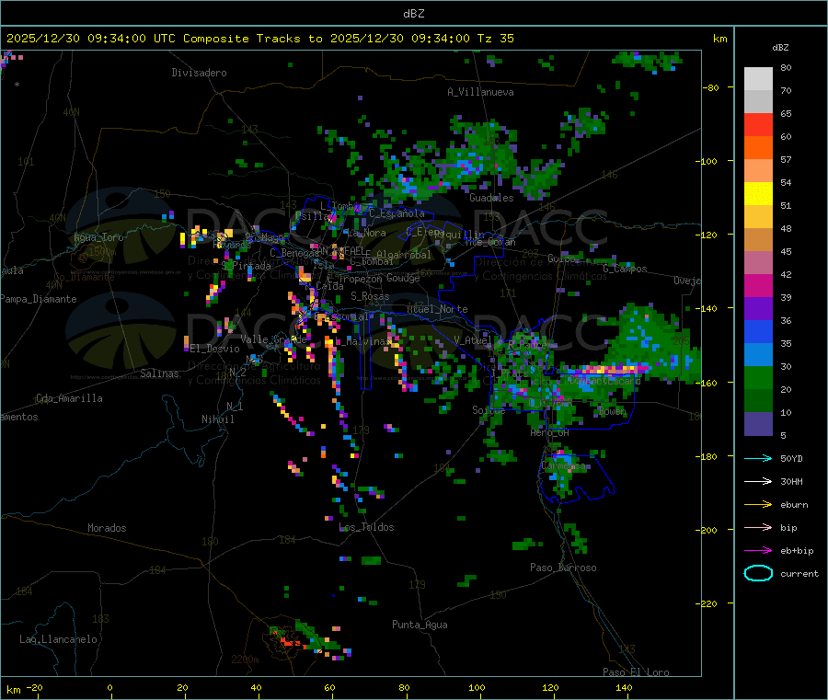Click the 100 km x-axis tick label
This screenshot has width=828, height=700.
click(x=477, y=687)
